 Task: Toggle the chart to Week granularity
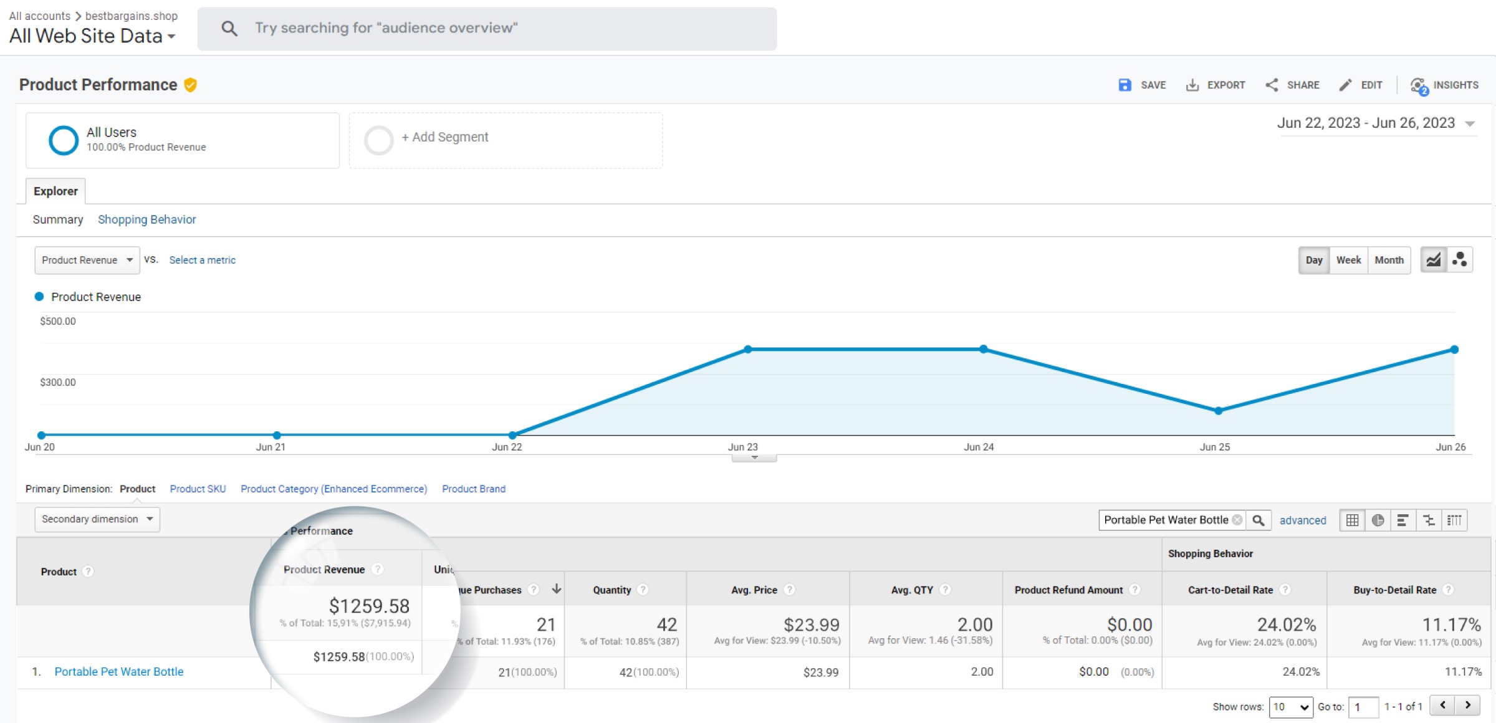coord(1348,260)
